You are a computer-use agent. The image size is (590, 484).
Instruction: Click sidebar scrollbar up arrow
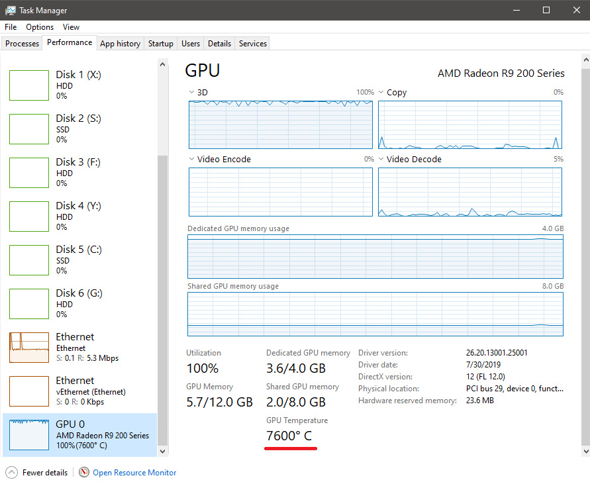[162, 64]
